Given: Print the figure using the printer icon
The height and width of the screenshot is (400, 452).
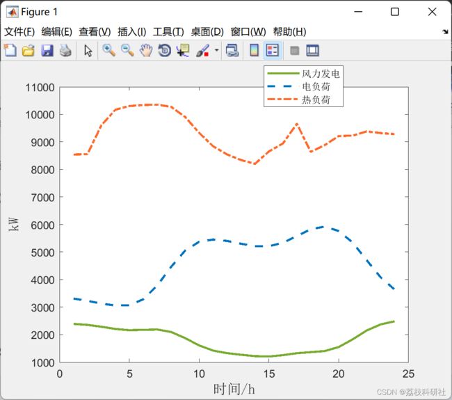Looking at the screenshot, I should (65, 50).
